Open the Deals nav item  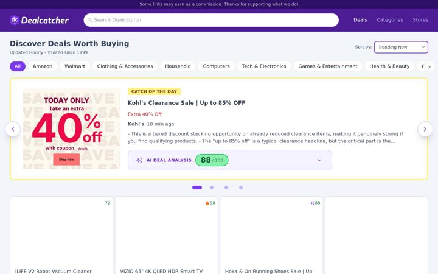click(360, 20)
